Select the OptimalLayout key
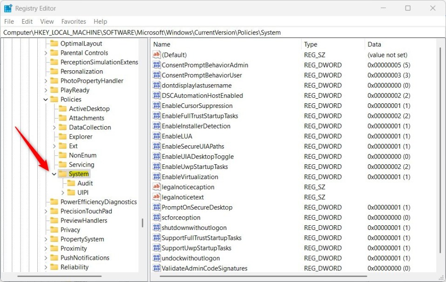Image resolution: width=446 pixels, height=282 pixels. (x=81, y=43)
